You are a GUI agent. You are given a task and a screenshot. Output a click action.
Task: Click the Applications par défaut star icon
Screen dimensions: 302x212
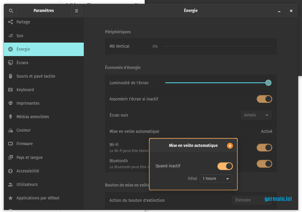[11, 198]
